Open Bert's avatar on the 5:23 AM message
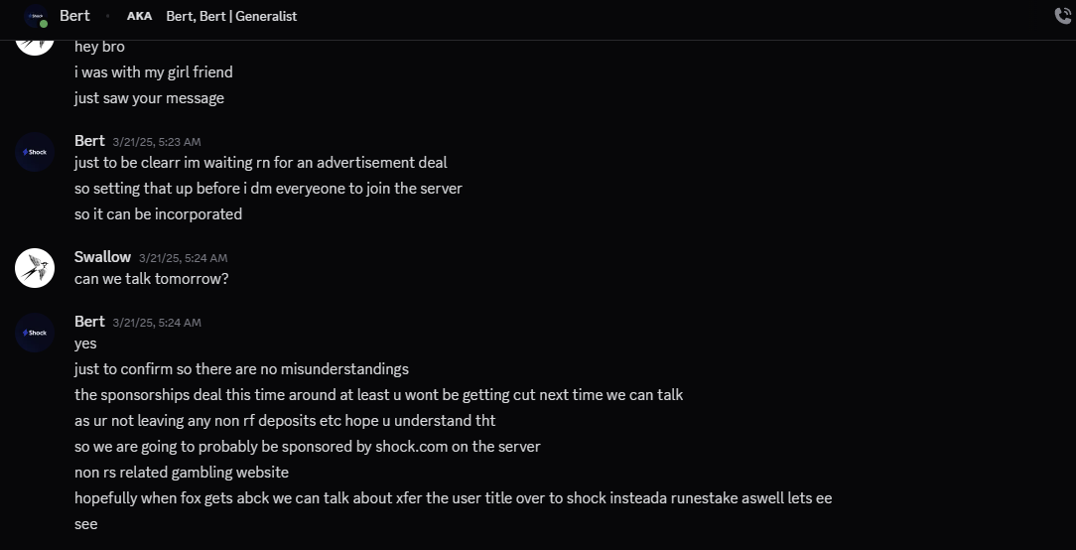 (35, 152)
